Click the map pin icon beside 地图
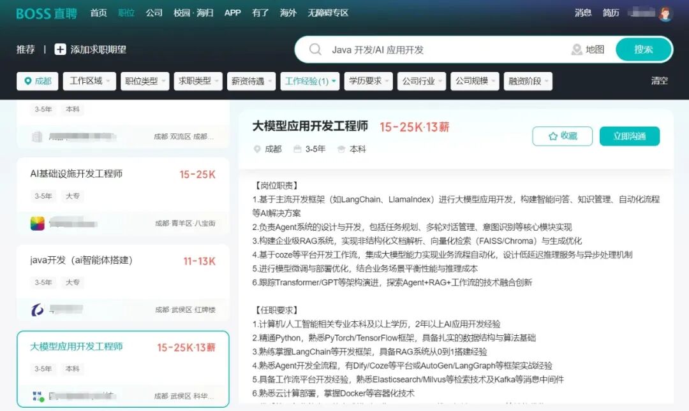This screenshot has height=411, width=689. point(577,50)
